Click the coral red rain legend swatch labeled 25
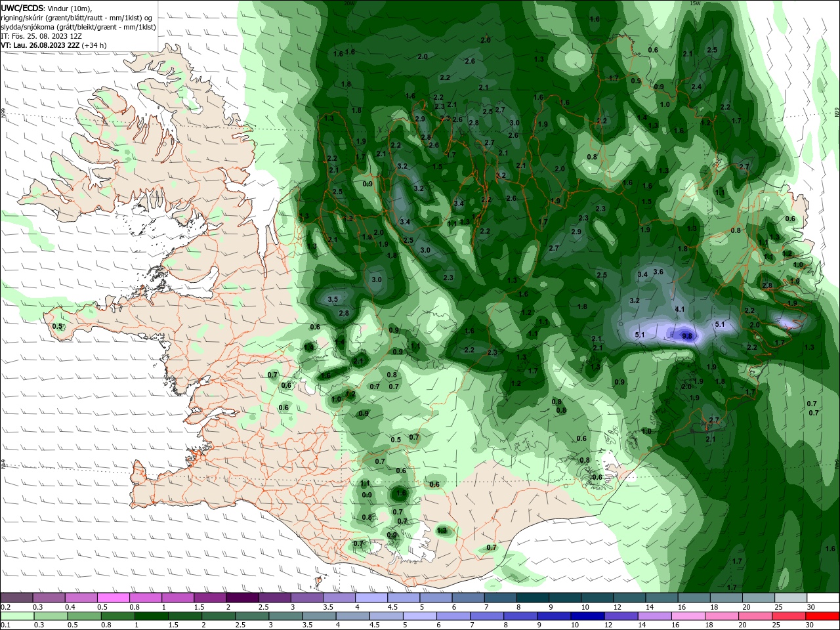The image size is (840, 630). (x=790, y=616)
